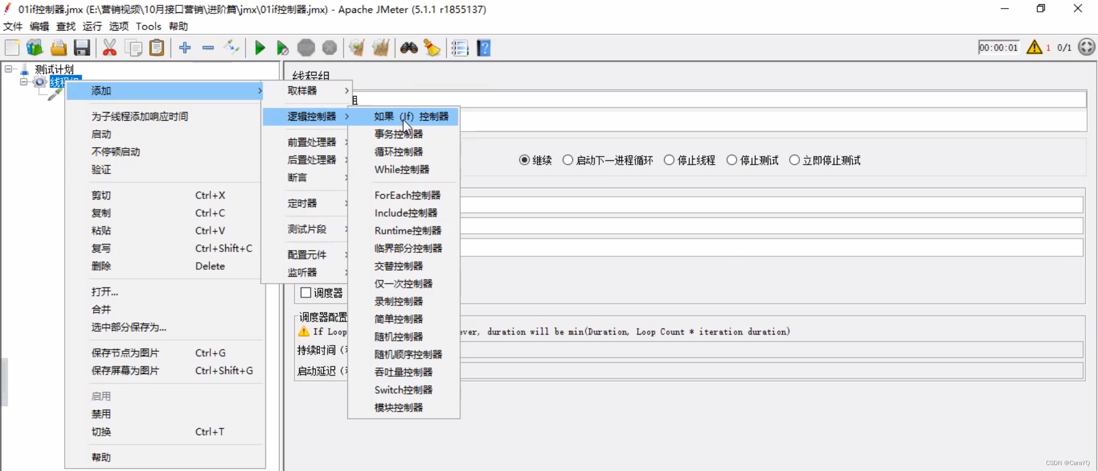Click the Stop test icon
Screen dimensions: 1098x471
tap(306, 48)
